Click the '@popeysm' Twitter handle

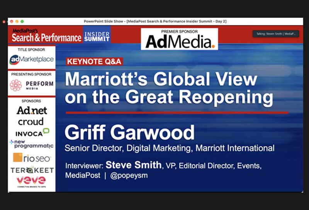point(129,175)
